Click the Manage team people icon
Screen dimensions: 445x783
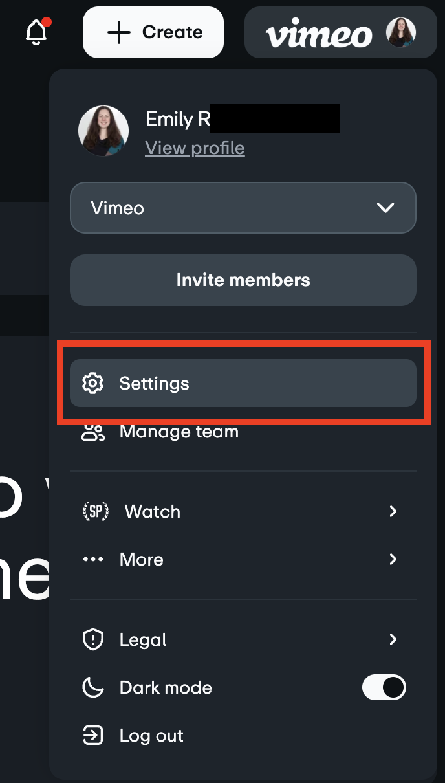[94, 432]
